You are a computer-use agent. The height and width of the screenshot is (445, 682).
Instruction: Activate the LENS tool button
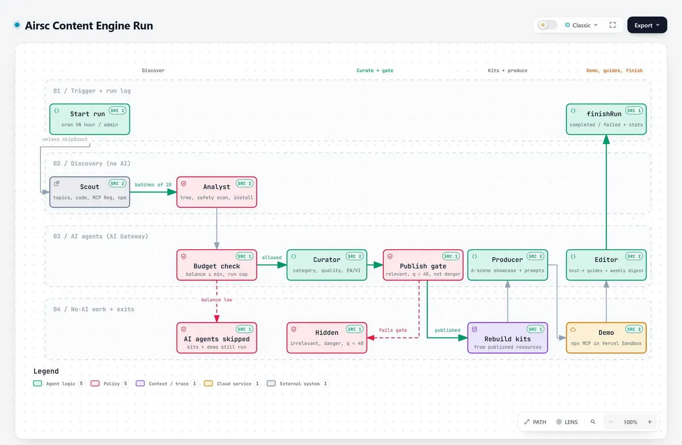[567, 422]
